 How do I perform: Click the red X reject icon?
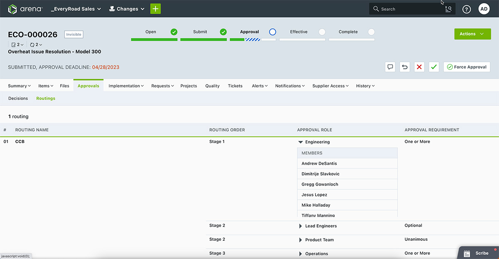(x=419, y=67)
